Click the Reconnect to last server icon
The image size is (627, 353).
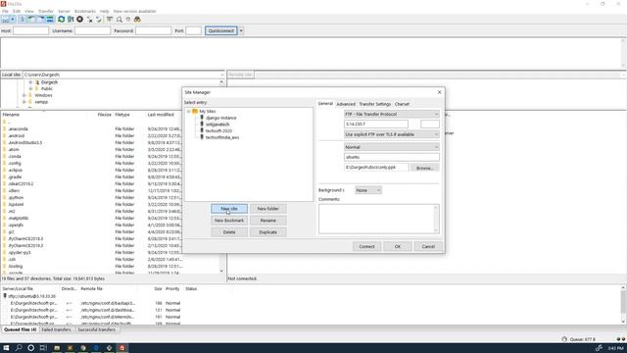(99, 20)
